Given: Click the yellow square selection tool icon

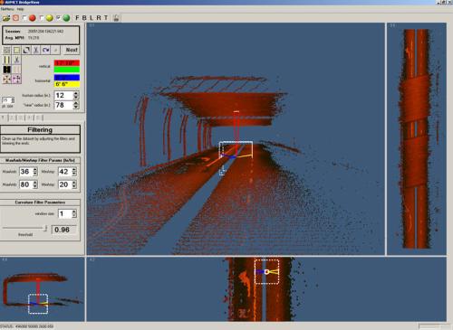Looking at the screenshot, I should point(16,50).
